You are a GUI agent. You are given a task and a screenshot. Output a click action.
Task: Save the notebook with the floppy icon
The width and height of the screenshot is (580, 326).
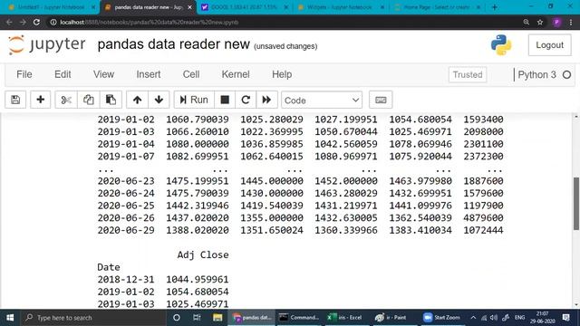(15, 100)
